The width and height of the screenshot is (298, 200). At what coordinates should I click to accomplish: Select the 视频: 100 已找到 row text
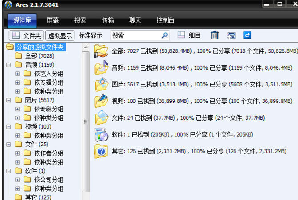click(202, 101)
